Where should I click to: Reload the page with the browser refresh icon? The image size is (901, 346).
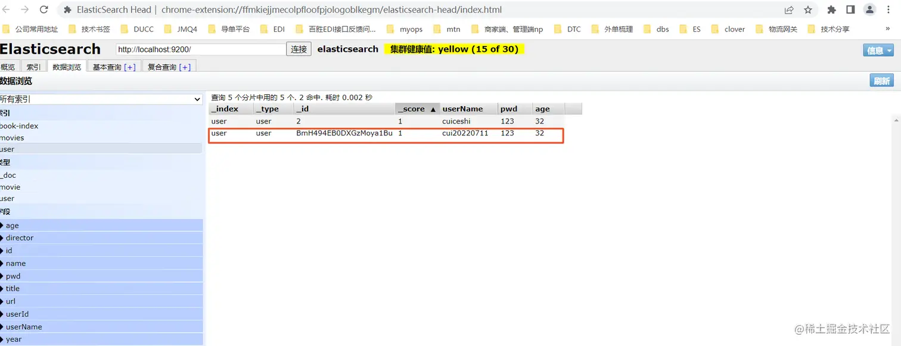[x=44, y=10]
